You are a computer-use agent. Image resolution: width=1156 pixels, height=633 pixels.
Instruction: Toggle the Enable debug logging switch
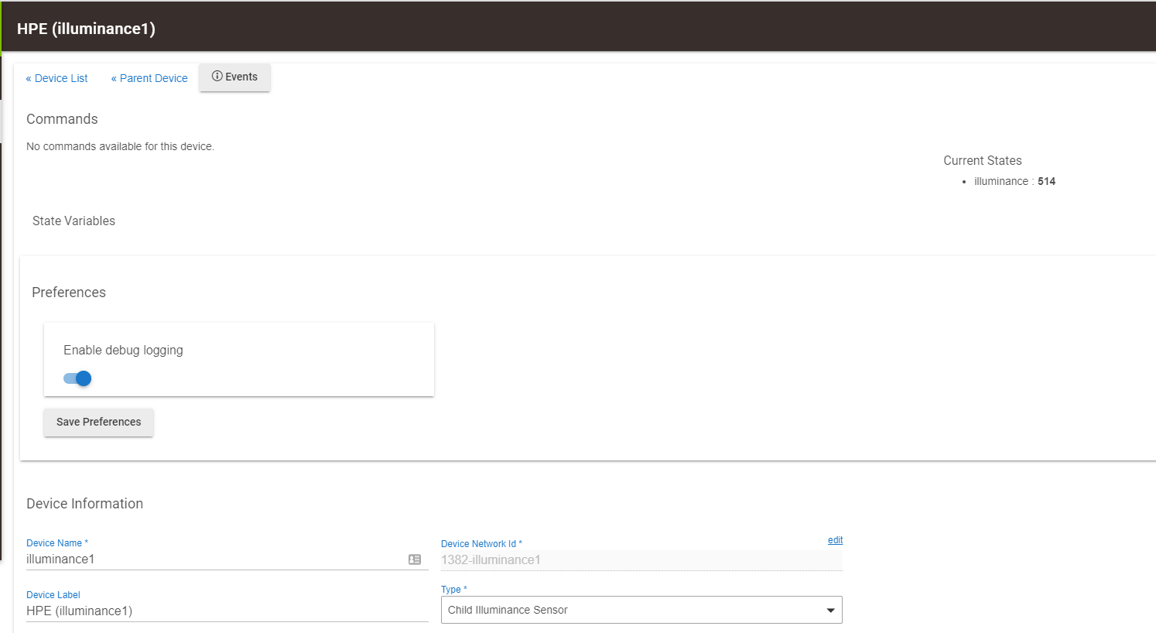[x=78, y=378]
